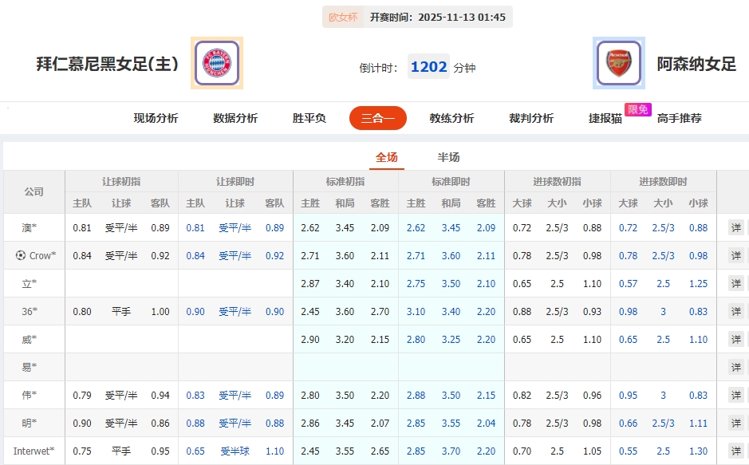
Task: Open the 欧女杯 competition label
Action: pyautogui.click(x=343, y=15)
